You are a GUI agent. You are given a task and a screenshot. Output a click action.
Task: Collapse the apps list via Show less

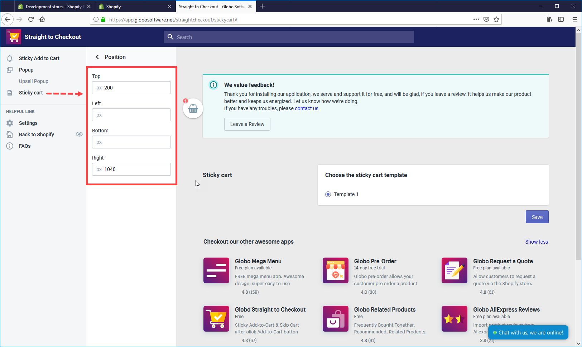pos(536,242)
